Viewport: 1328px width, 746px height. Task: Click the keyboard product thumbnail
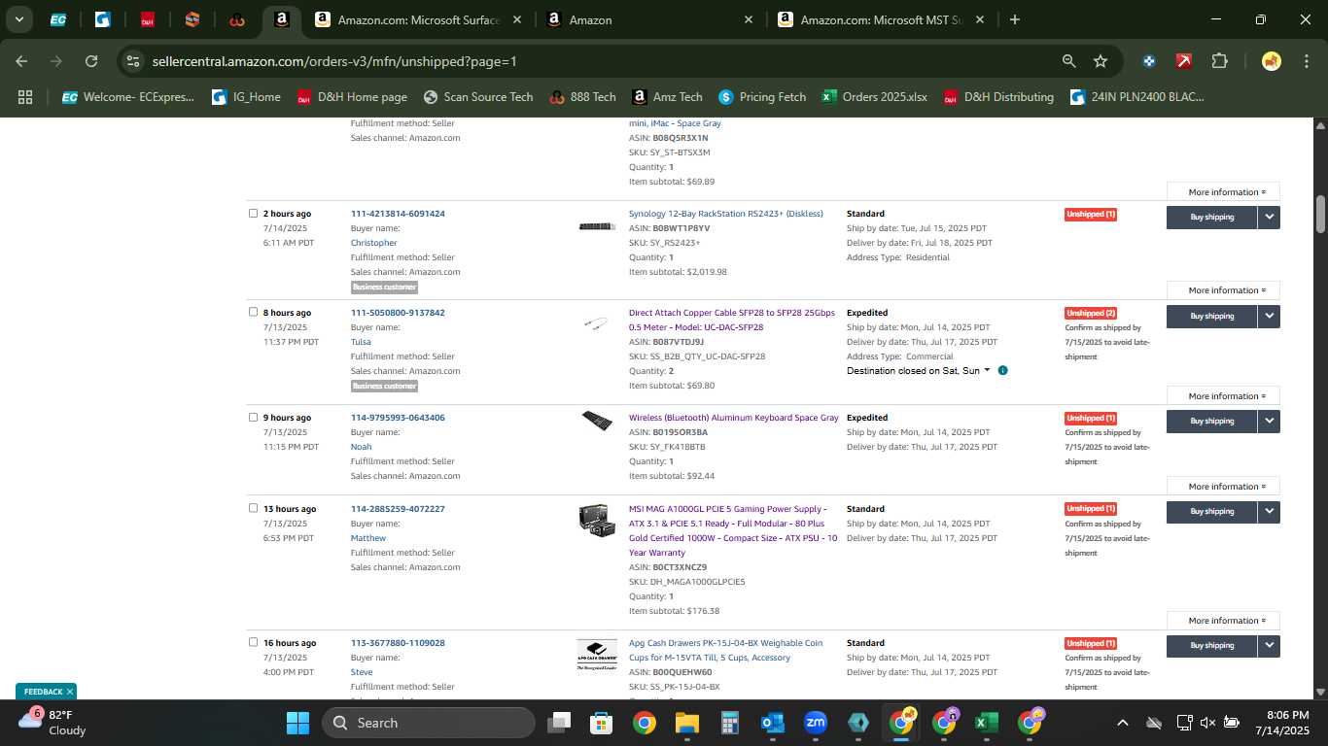tap(597, 422)
